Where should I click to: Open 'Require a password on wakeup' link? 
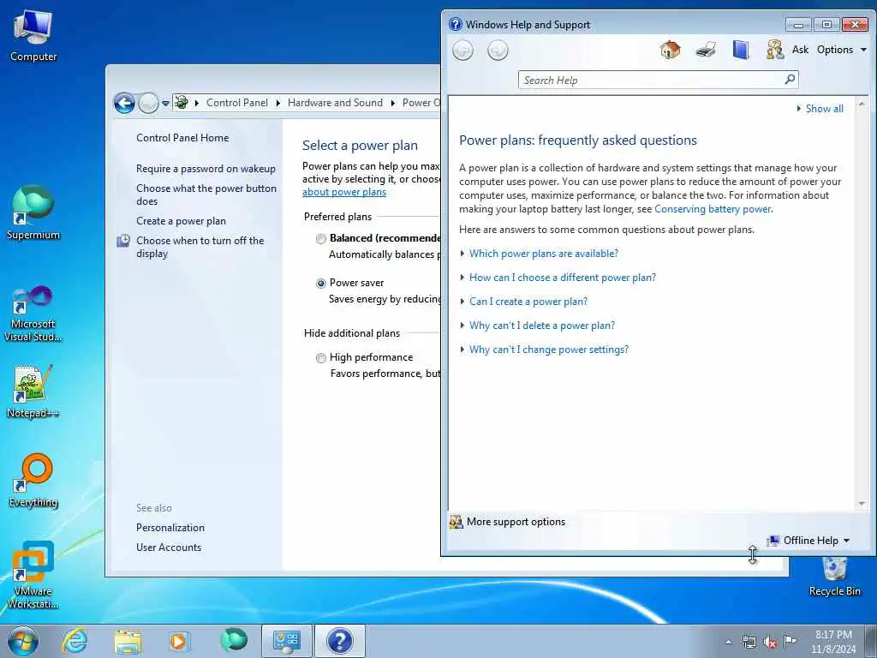pyautogui.click(x=206, y=169)
